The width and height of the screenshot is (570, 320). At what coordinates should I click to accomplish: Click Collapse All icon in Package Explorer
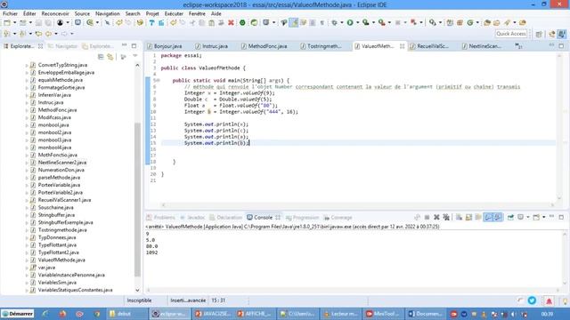pos(101,57)
